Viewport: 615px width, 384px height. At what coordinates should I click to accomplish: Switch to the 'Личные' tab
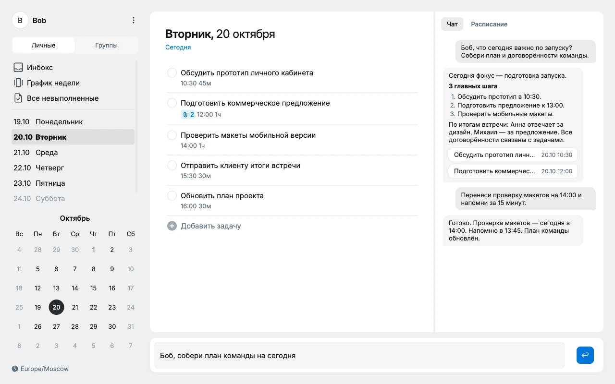click(x=44, y=45)
